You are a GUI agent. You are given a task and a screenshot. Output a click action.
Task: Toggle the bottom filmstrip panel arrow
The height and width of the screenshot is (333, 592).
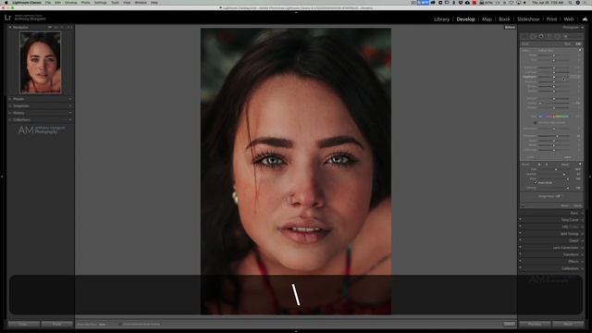click(296, 331)
